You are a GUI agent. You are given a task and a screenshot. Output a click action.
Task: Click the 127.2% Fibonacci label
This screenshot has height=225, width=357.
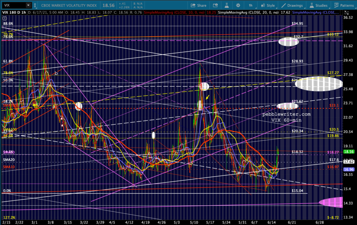click(9, 217)
